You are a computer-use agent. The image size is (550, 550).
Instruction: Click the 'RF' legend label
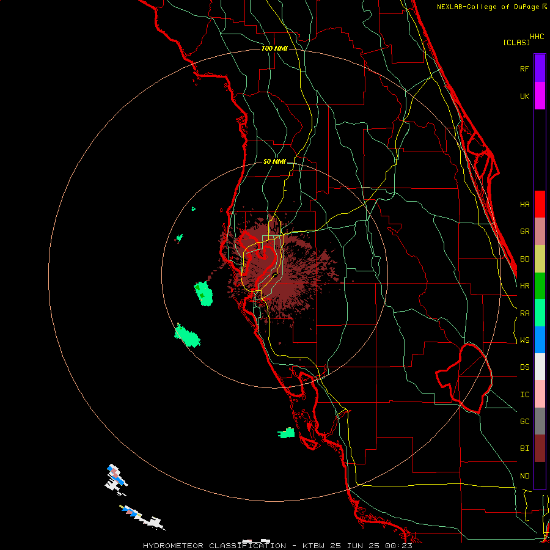[x=524, y=68]
